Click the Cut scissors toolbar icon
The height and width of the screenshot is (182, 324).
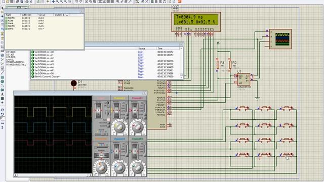(x=87, y=2)
